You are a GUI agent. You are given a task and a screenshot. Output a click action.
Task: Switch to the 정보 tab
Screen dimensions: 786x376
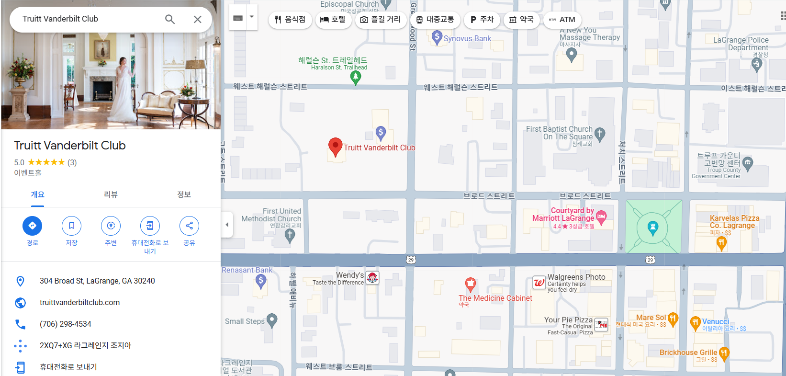pyautogui.click(x=184, y=194)
